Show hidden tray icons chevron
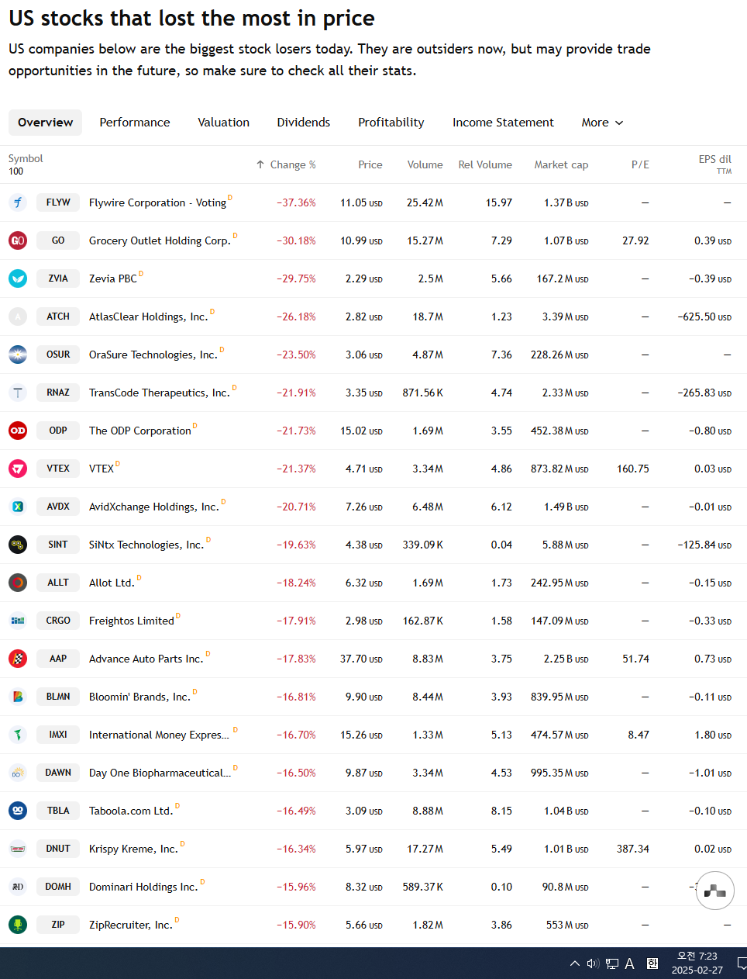 574,963
